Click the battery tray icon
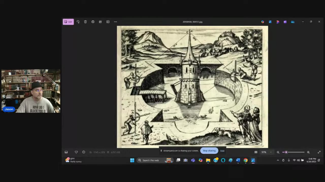 pyautogui.click(x=302, y=160)
